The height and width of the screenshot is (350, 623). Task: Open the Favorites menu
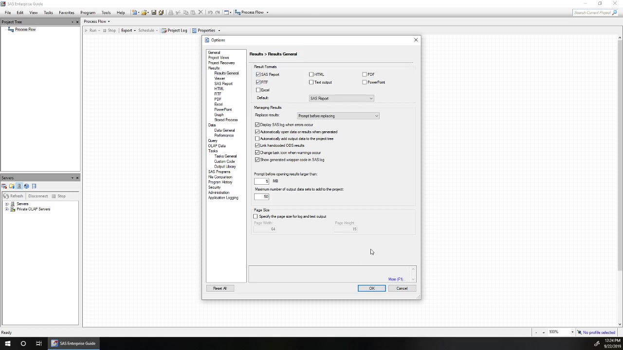pyautogui.click(x=67, y=13)
